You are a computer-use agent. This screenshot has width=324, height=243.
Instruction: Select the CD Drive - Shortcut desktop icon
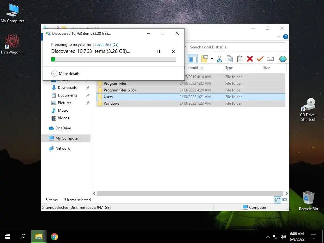[x=308, y=110]
